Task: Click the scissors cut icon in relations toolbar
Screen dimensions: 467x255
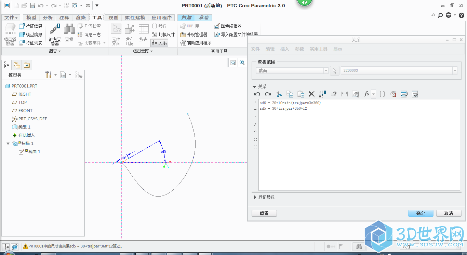Action: tap(279, 94)
